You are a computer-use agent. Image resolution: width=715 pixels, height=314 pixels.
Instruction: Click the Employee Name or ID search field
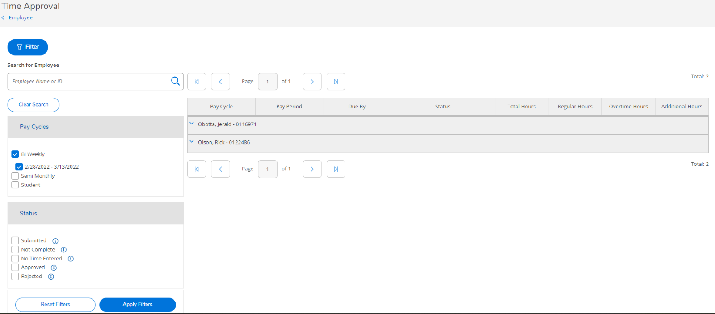(x=89, y=82)
